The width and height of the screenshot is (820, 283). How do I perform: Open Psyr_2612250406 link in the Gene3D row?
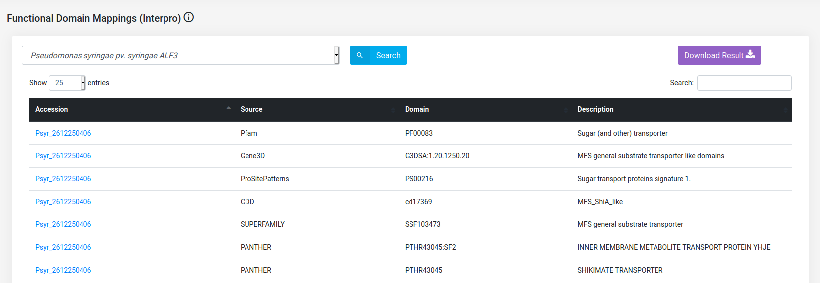[x=63, y=156]
